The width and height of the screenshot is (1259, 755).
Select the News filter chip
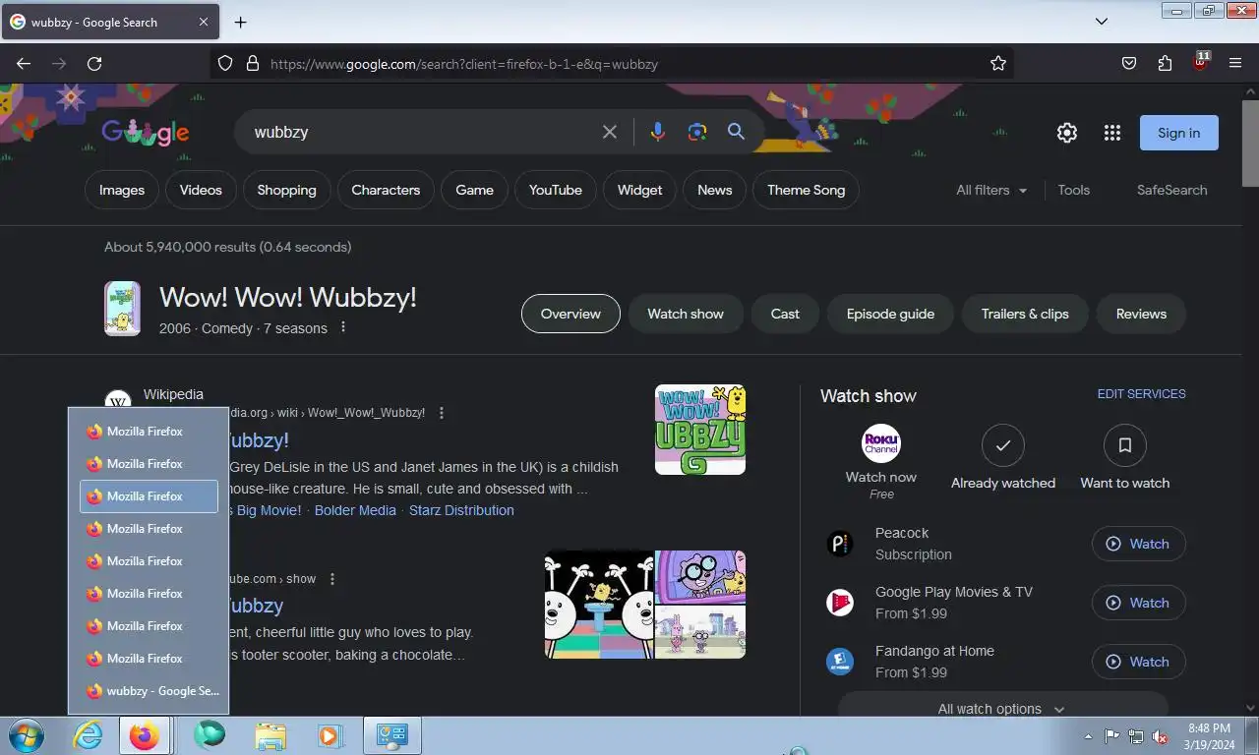click(x=714, y=190)
